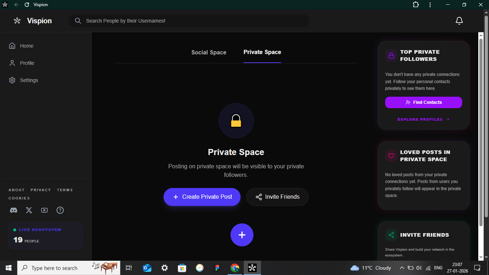
Task: Open the extensions puzzle icon in title bar
Action: pyautogui.click(x=416, y=5)
